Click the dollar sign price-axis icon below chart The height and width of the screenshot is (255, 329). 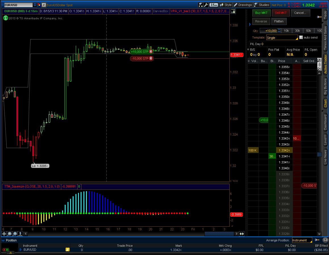click(20, 234)
